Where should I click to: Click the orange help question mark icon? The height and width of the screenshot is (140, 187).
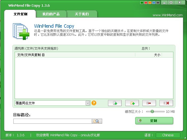tap(94, 103)
